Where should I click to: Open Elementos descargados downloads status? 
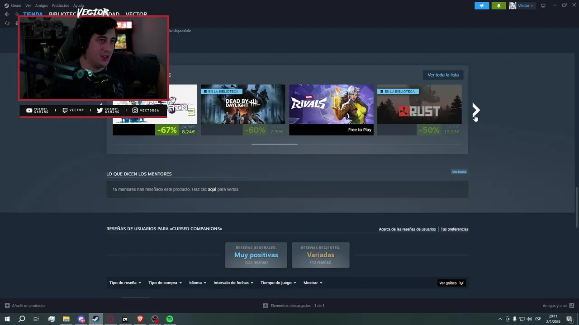click(x=294, y=306)
